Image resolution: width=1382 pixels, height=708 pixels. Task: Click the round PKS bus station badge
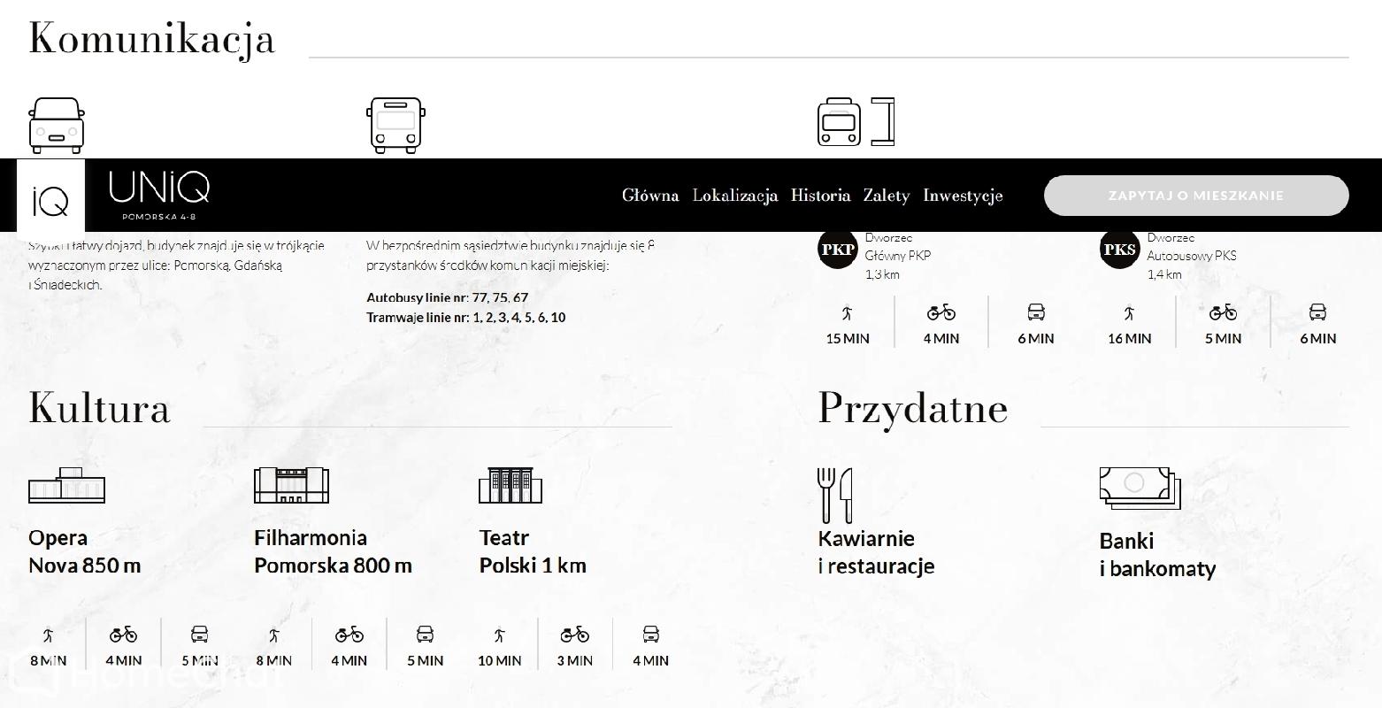coord(1119,250)
